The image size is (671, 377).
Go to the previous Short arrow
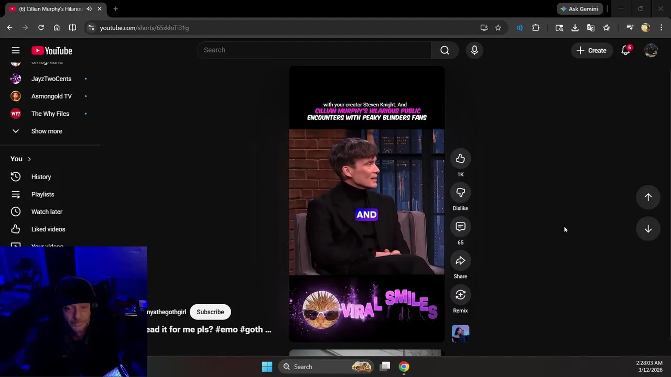(648, 197)
